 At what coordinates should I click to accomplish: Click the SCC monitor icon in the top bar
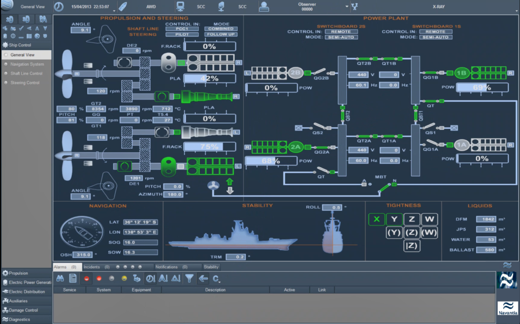180,7
